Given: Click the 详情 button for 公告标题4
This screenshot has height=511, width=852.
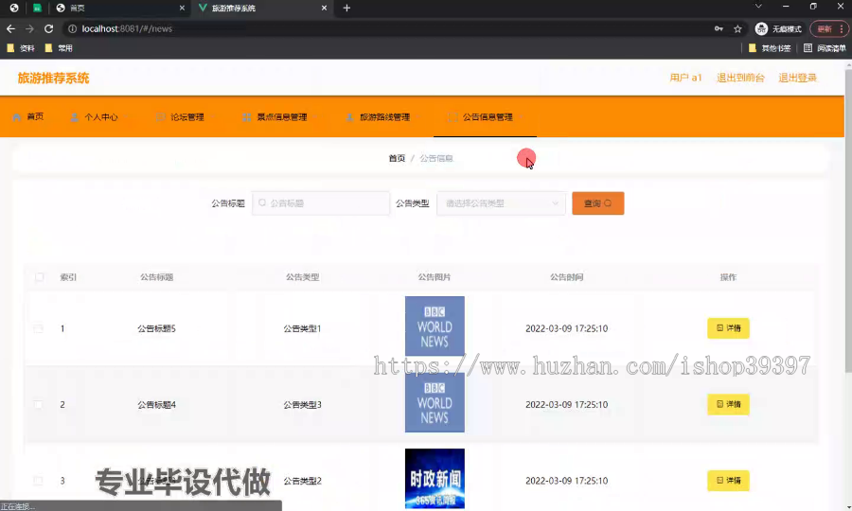Looking at the screenshot, I should click(728, 404).
